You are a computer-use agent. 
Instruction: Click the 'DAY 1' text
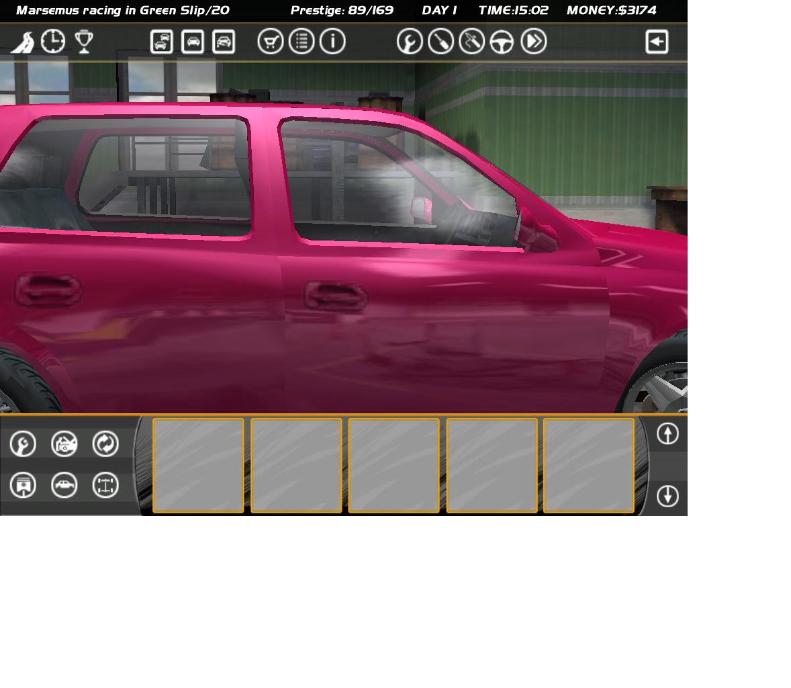click(x=439, y=10)
